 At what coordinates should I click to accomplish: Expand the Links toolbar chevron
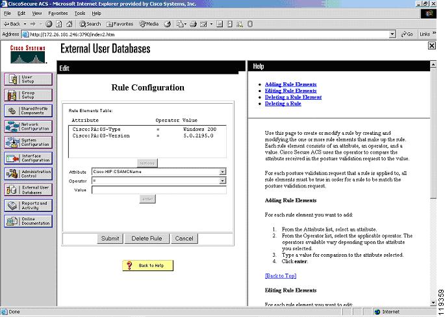click(x=434, y=34)
